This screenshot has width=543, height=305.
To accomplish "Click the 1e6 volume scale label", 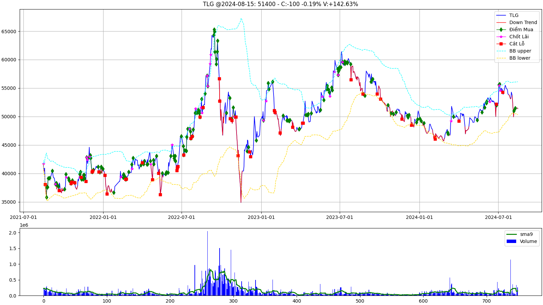I will [x=24, y=225].
